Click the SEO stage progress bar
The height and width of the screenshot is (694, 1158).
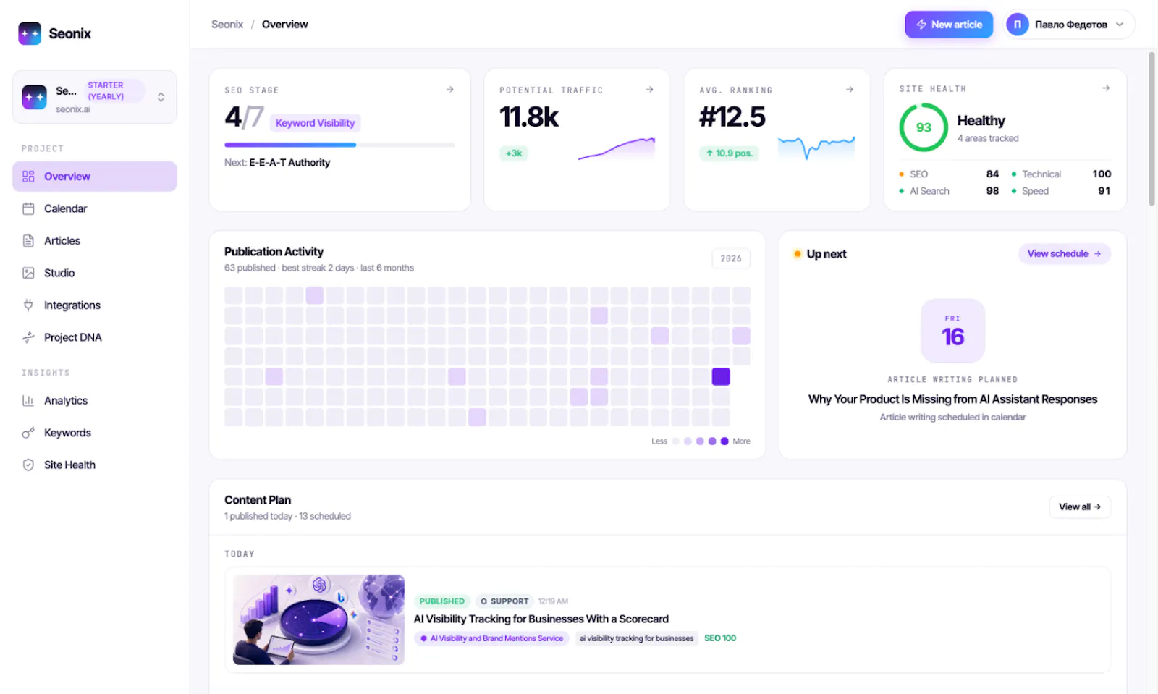click(x=339, y=145)
